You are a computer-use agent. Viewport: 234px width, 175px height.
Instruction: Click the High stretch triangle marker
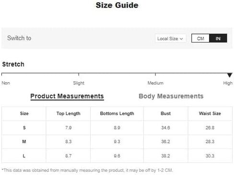[230, 75]
